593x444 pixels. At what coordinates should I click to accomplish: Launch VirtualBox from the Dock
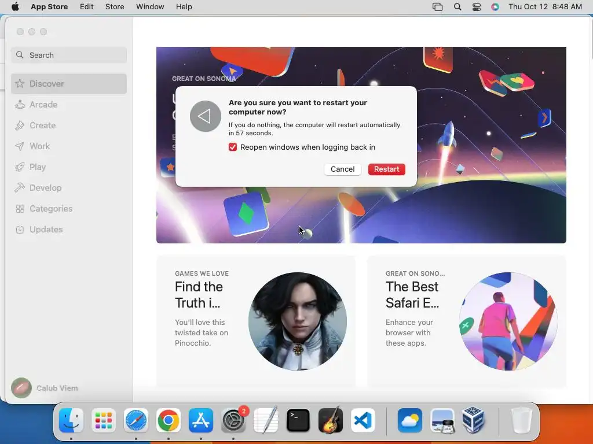(474, 420)
